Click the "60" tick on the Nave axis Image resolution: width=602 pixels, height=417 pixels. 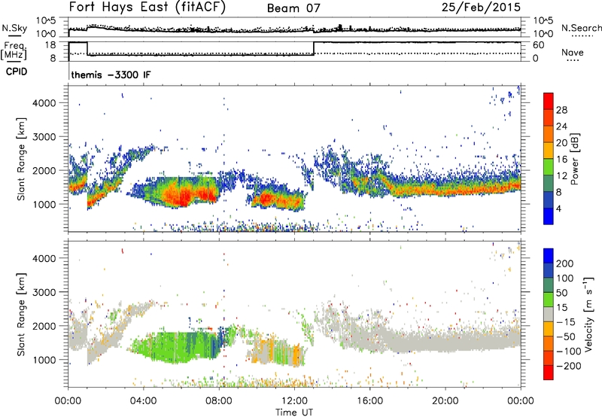pos(538,45)
